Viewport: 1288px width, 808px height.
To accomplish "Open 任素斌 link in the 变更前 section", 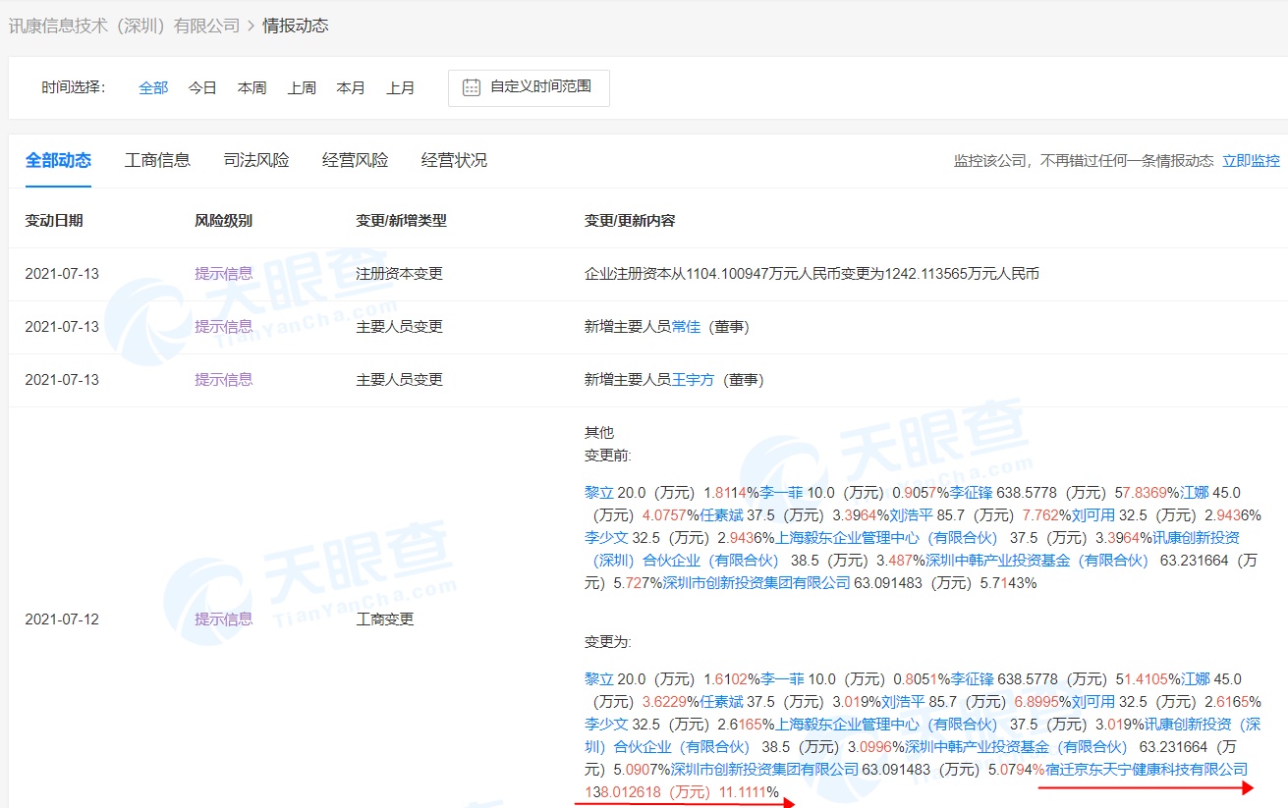I will pos(721,515).
